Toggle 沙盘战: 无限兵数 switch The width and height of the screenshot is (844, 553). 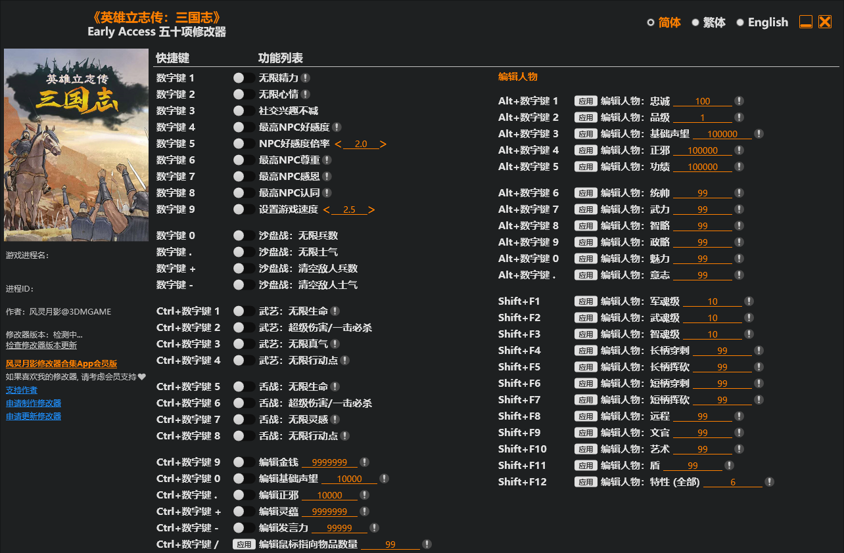(244, 236)
